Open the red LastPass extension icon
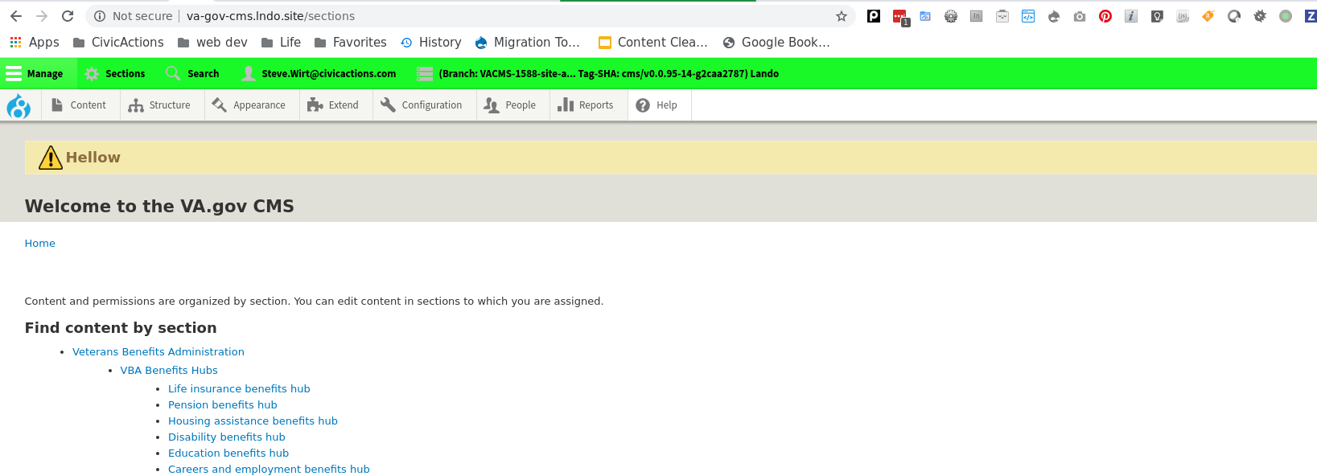The width and height of the screenshot is (1317, 476). pos(900,17)
